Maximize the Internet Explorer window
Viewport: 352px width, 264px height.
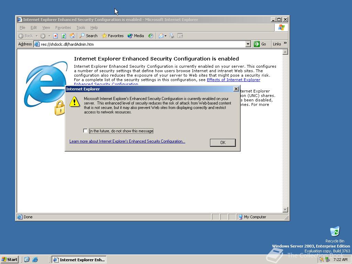coord(279,20)
